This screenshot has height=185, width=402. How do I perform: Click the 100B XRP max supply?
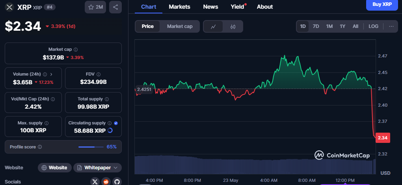[33, 131]
